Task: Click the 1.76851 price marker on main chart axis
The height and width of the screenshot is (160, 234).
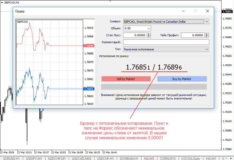Action: 227,12
